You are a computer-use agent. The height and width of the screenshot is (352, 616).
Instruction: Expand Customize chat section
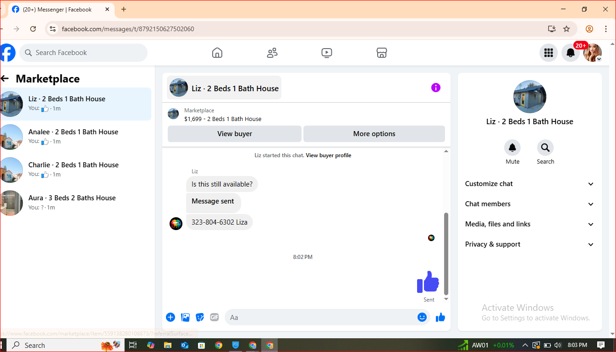[x=529, y=184]
